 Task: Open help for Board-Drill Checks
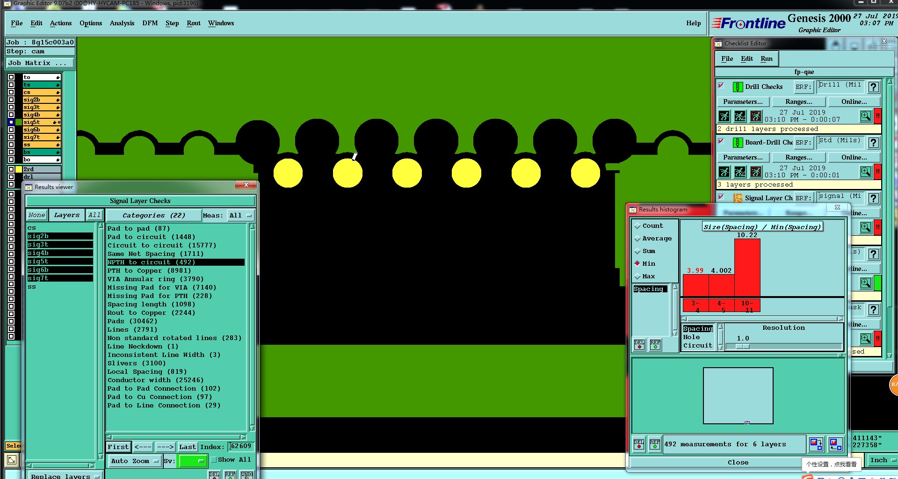(x=873, y=143)
